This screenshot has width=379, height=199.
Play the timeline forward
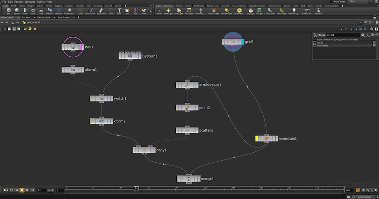27,190
